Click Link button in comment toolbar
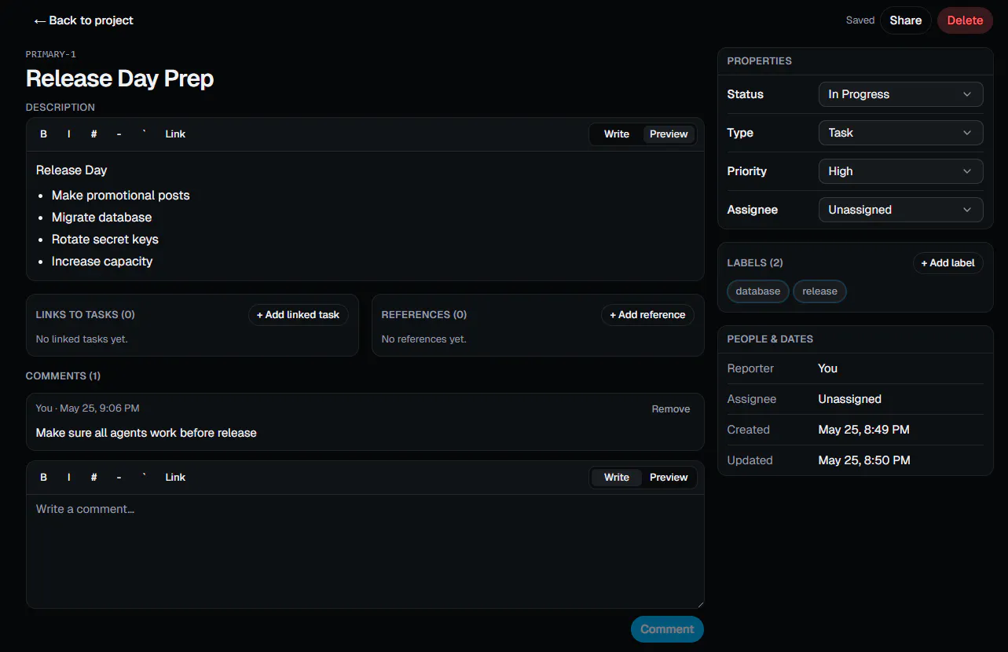Image resolution: width=1008 pixels, height=652 pixels. click(x=175, y=478)
